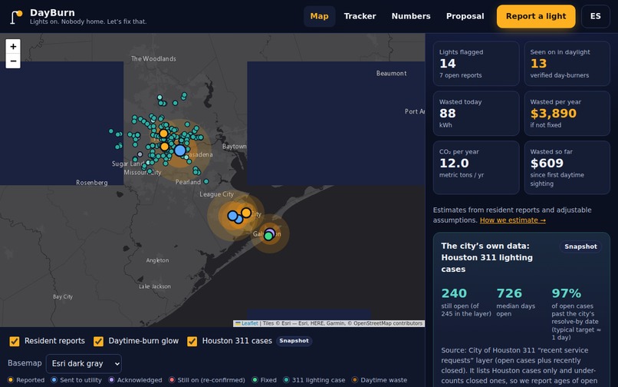Image resolution: width=618 pixels, height=387 pixels.
Task: Click the 240 still open statistic
Action: tap(466, 302)
